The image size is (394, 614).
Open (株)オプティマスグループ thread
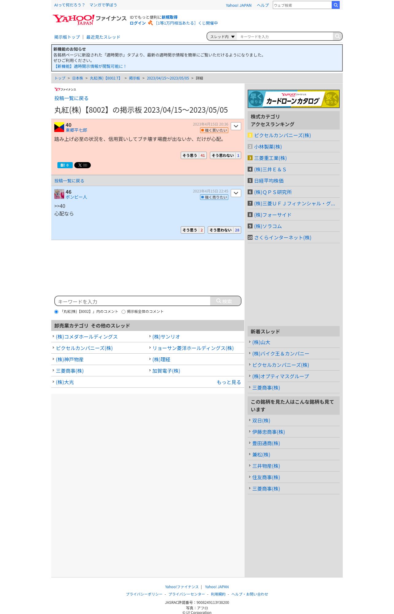coord(280,376)
